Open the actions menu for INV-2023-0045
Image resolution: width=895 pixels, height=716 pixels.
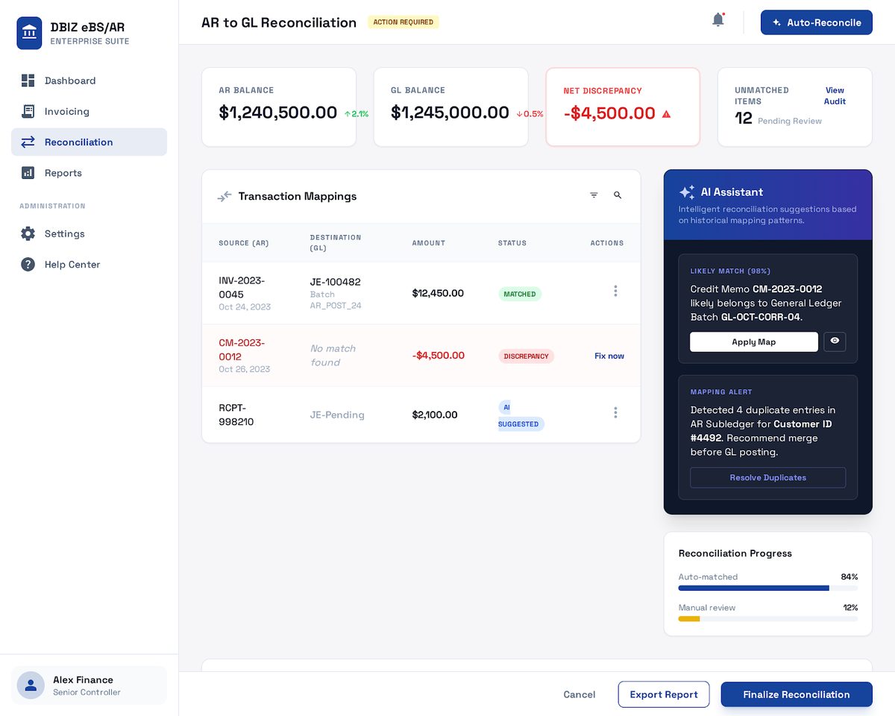pos(615,291)
